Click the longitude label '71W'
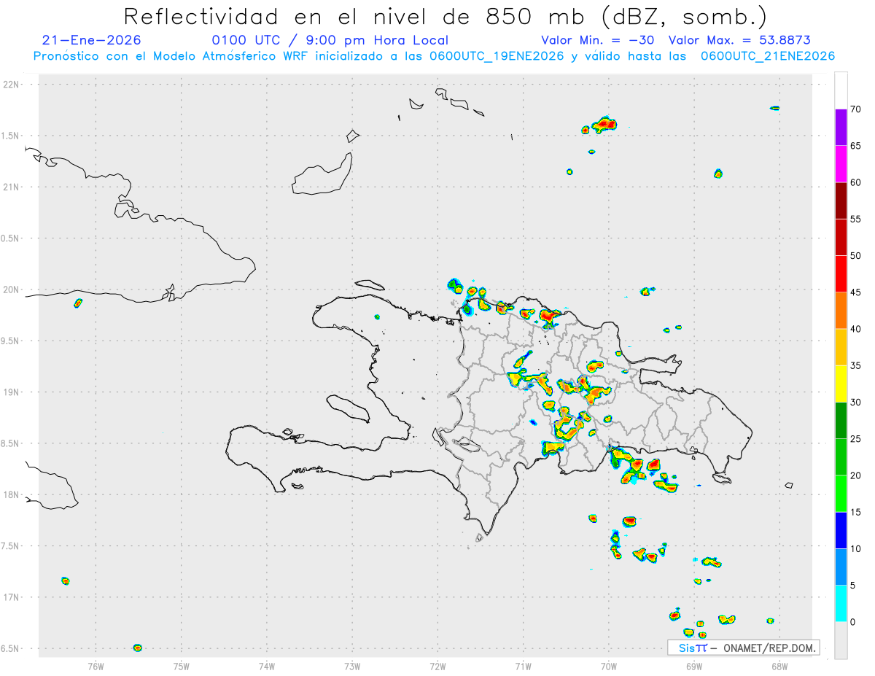875x676 pixels. pyautogui.click(x=523, y=666)
